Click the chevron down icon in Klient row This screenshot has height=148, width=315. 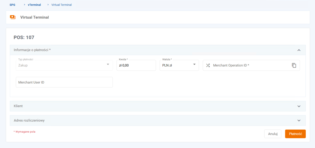[299, 106]
